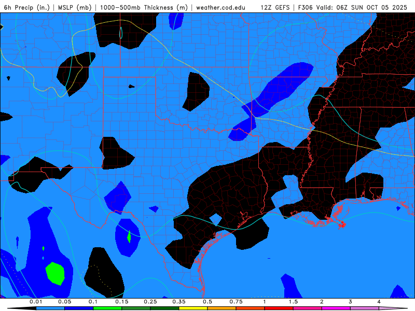
Task: Click the '4' legend label
Action: 379,302
